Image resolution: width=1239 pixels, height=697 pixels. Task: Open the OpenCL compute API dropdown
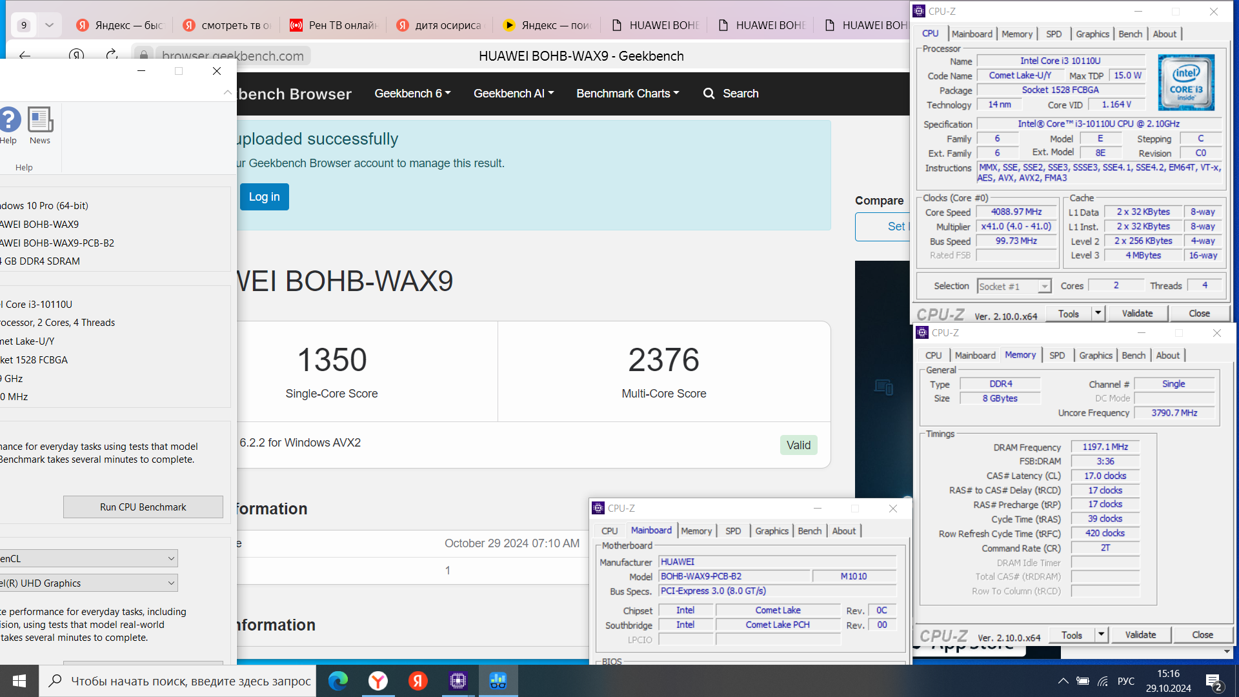(89, 558)
